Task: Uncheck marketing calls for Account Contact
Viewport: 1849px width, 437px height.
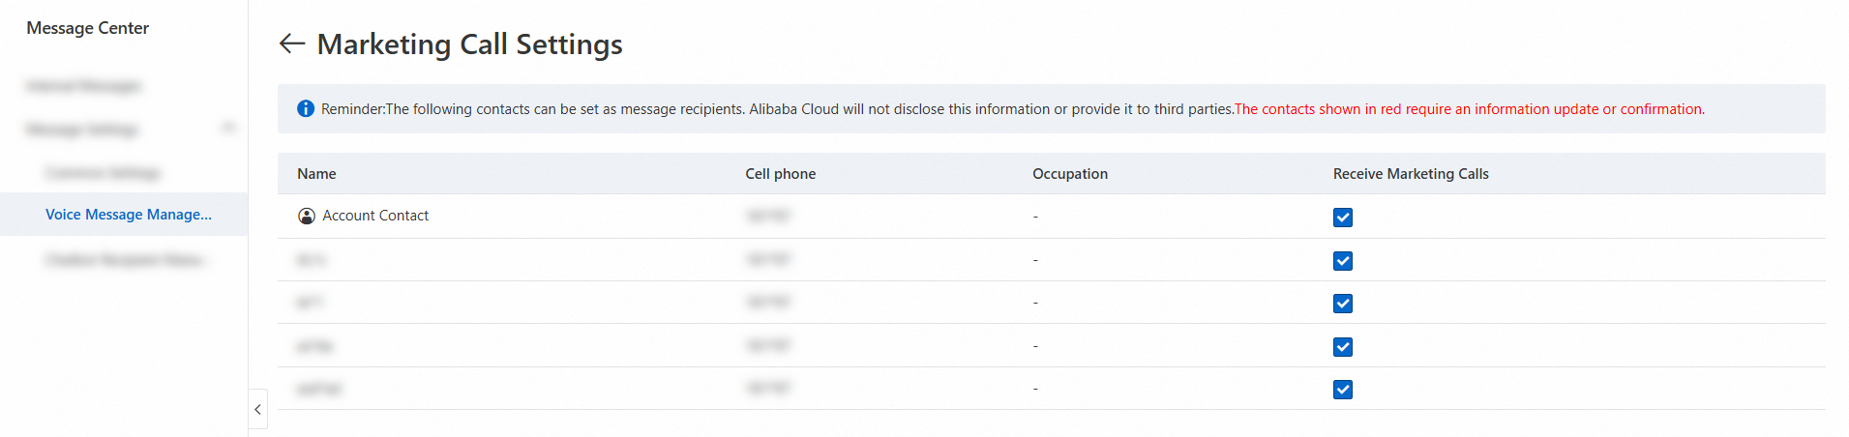Action: [1343, 218]
